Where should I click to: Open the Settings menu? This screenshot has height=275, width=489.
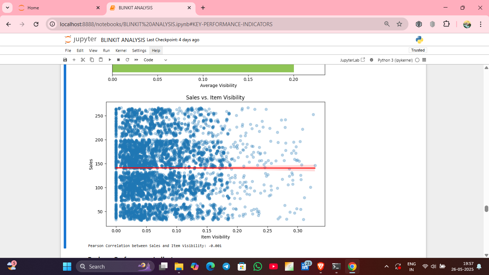[139, 50]
